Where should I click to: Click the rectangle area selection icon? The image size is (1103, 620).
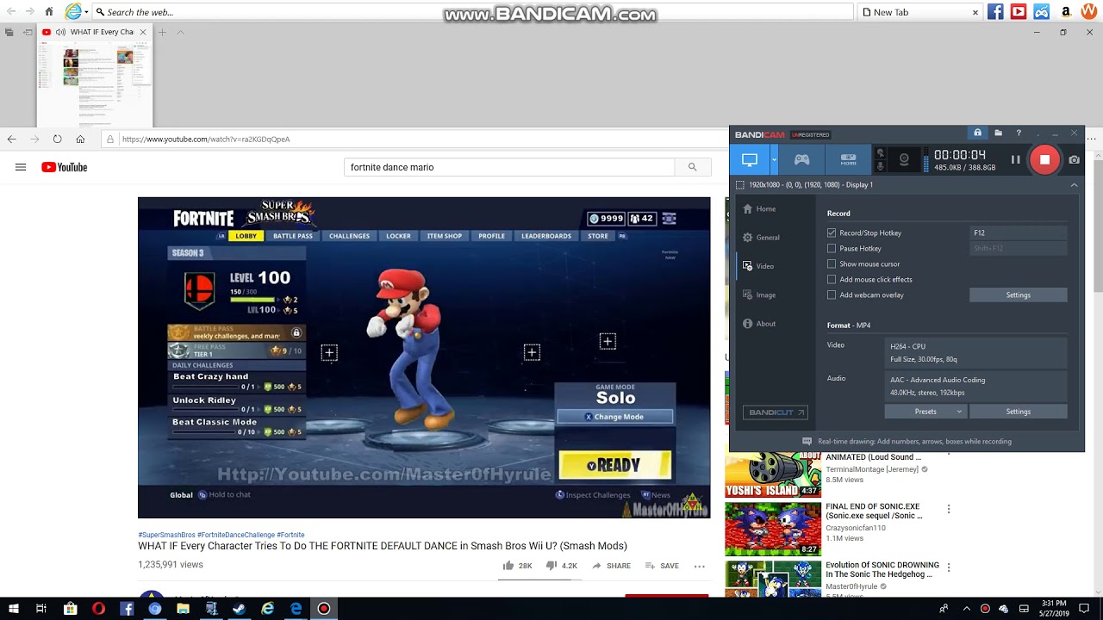coord(740,185)
